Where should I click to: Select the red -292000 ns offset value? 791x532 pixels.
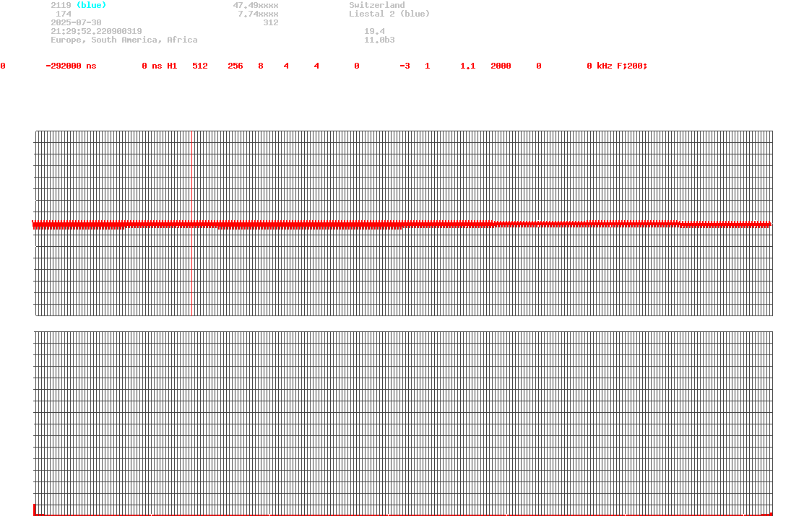tap(71, 66)
